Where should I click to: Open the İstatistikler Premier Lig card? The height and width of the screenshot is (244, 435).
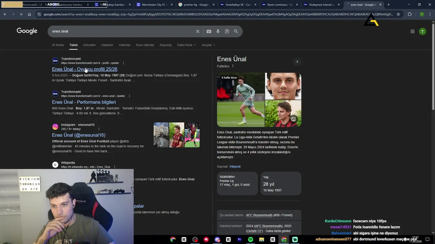click(x=237, y=183)
